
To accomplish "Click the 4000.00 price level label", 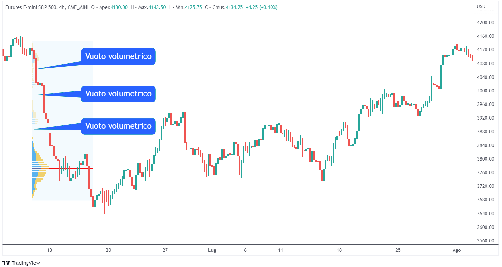I will 486,91.
